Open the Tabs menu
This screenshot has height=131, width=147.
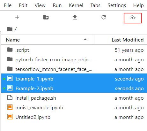pos(95,5)
